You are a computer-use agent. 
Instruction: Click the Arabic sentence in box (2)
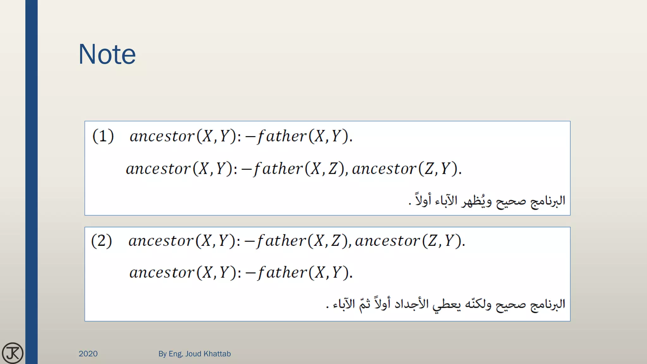[445, 304]
